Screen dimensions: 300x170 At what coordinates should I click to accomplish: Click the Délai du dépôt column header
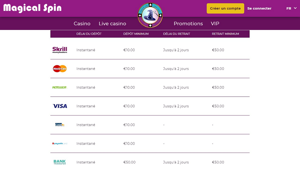(89, 34)
